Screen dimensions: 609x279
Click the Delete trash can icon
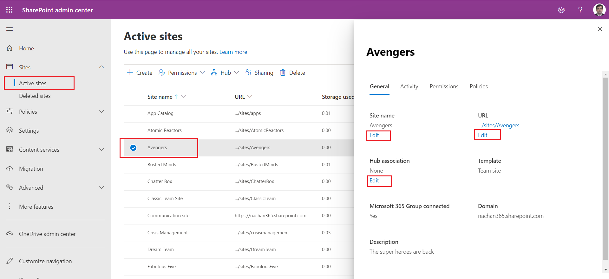pos(283,73)
